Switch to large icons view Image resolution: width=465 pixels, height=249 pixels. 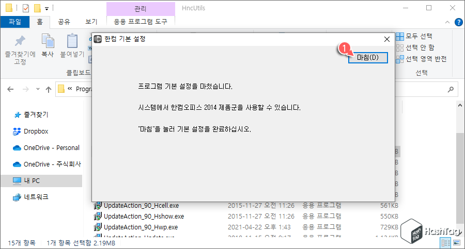457,243
